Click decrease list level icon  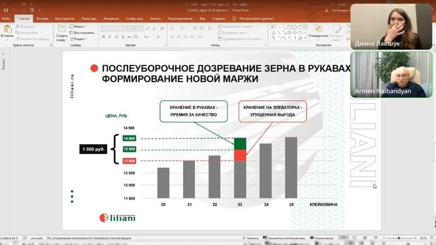pyautogui.click(x=195, y=29)
